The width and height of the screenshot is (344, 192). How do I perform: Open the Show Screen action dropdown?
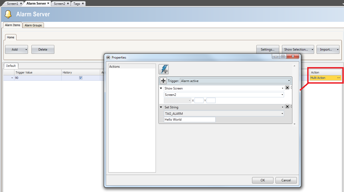pyautogui.click(x=282, y=88)
